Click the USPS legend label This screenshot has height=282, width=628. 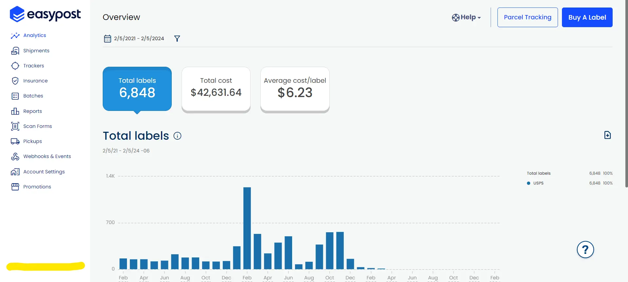[538, 183]
